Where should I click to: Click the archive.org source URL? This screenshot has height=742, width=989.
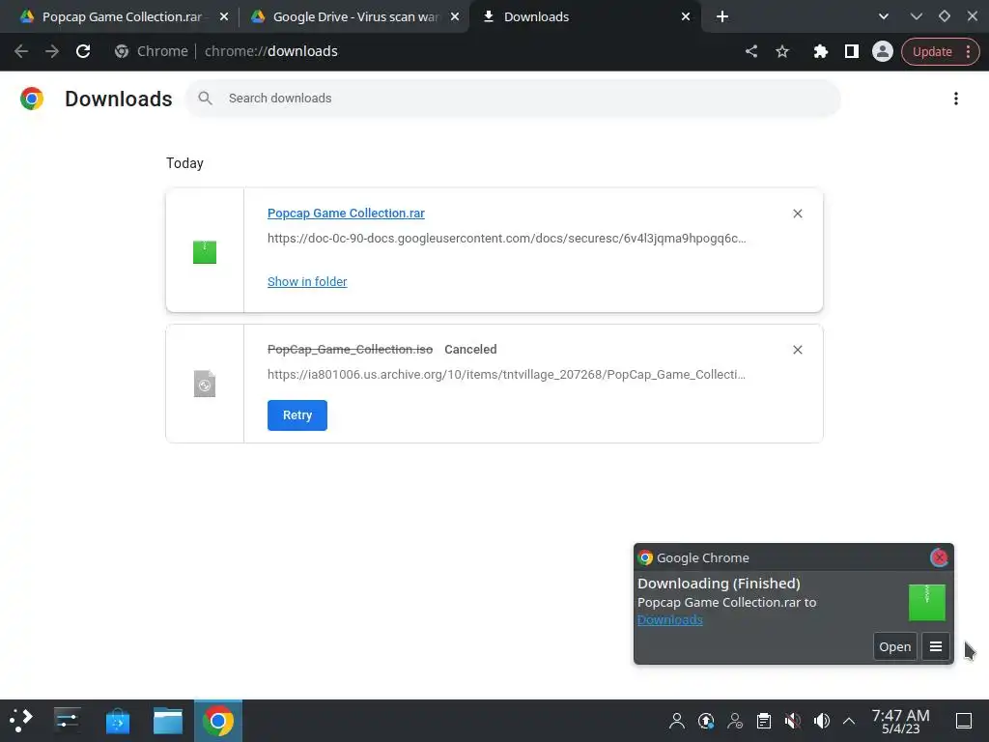pos(506,375)
